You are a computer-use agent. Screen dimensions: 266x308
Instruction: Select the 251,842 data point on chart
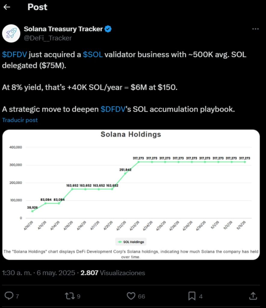tap(125, 174)
